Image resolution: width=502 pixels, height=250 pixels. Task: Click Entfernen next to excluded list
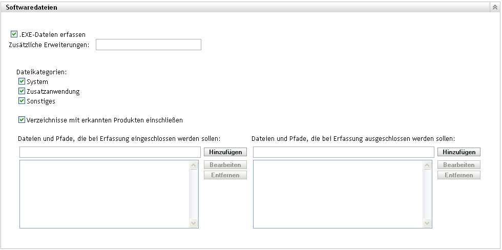pyautogui.click(x=459, y=175)
